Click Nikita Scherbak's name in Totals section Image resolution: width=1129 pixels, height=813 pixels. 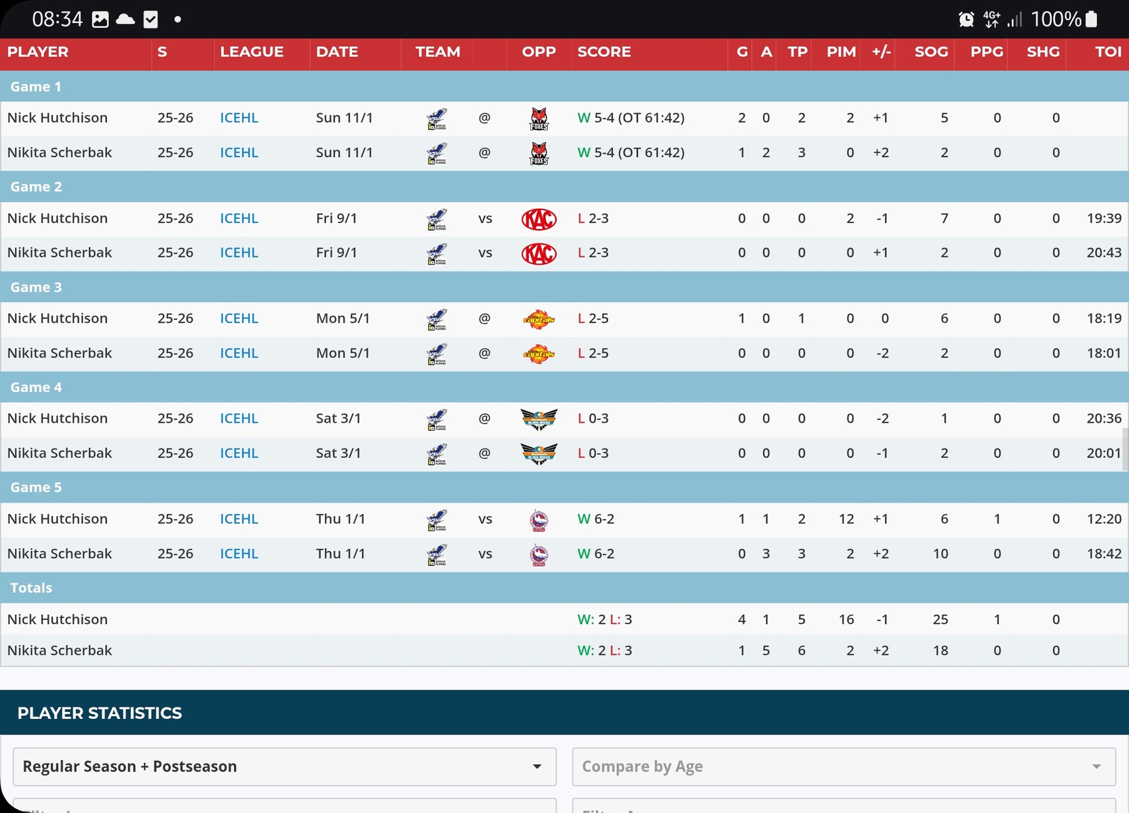tap(60, 650)
